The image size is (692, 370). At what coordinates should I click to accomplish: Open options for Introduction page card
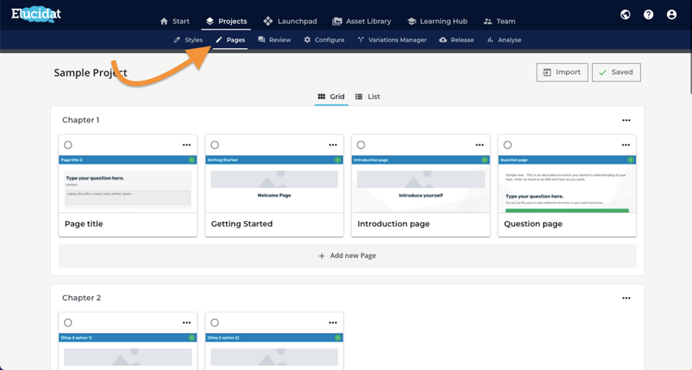[x=479, y=145]
